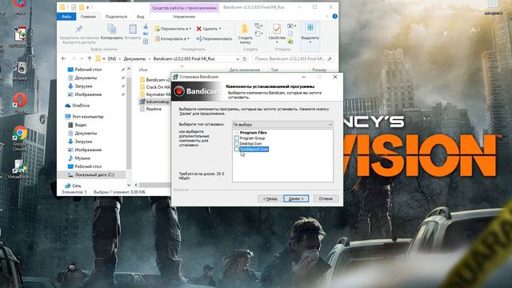Viewport: 512px width, 288px height.
Task: Click the Quick Access Toolbar properties icon
Action: (74, 7)
